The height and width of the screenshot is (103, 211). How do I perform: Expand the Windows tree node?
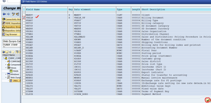(6, 74)
